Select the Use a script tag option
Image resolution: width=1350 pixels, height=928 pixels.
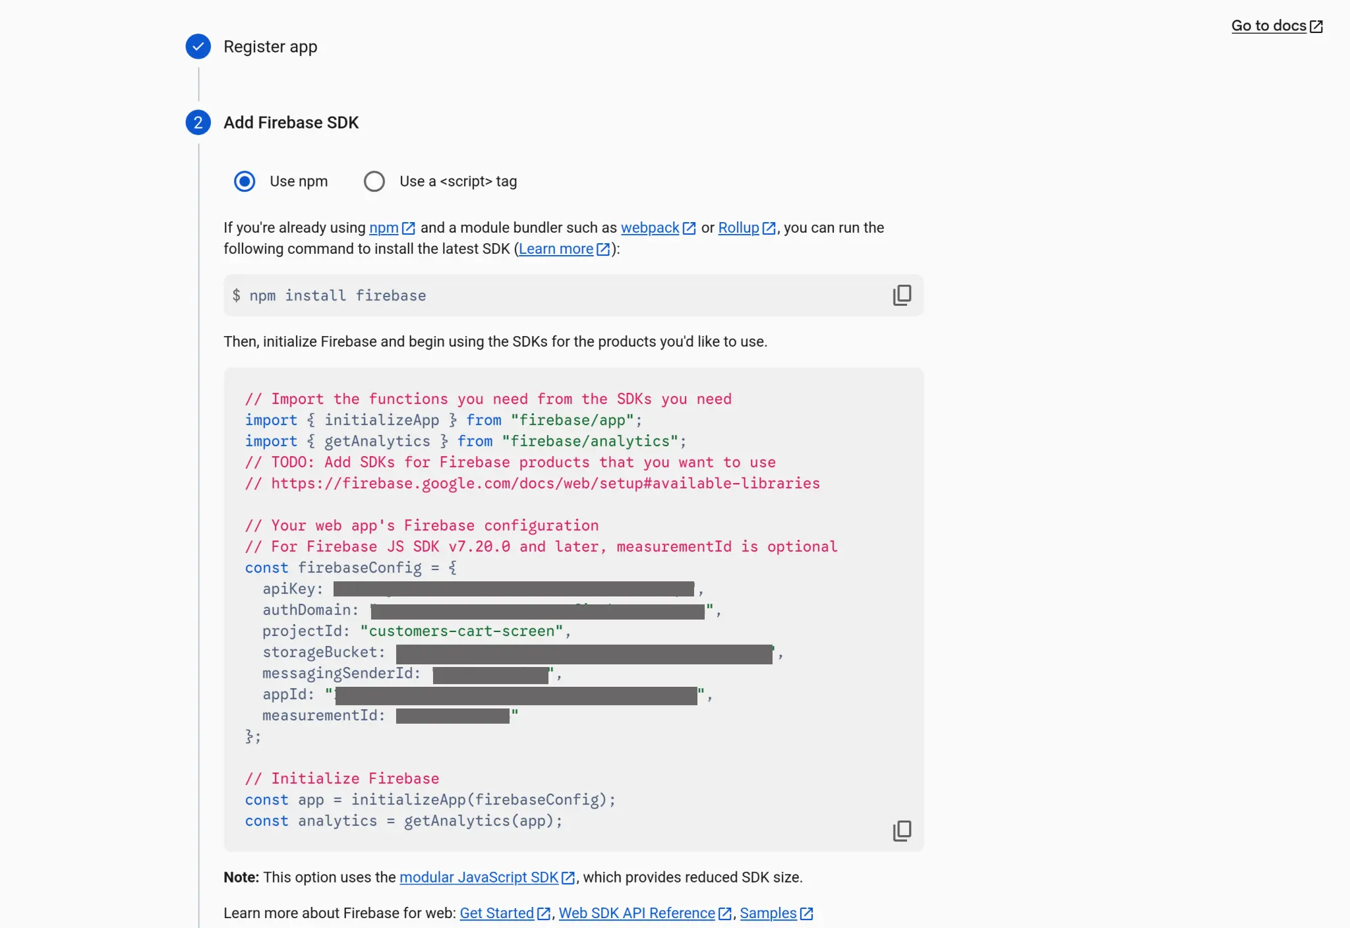(x=374, y=181)
